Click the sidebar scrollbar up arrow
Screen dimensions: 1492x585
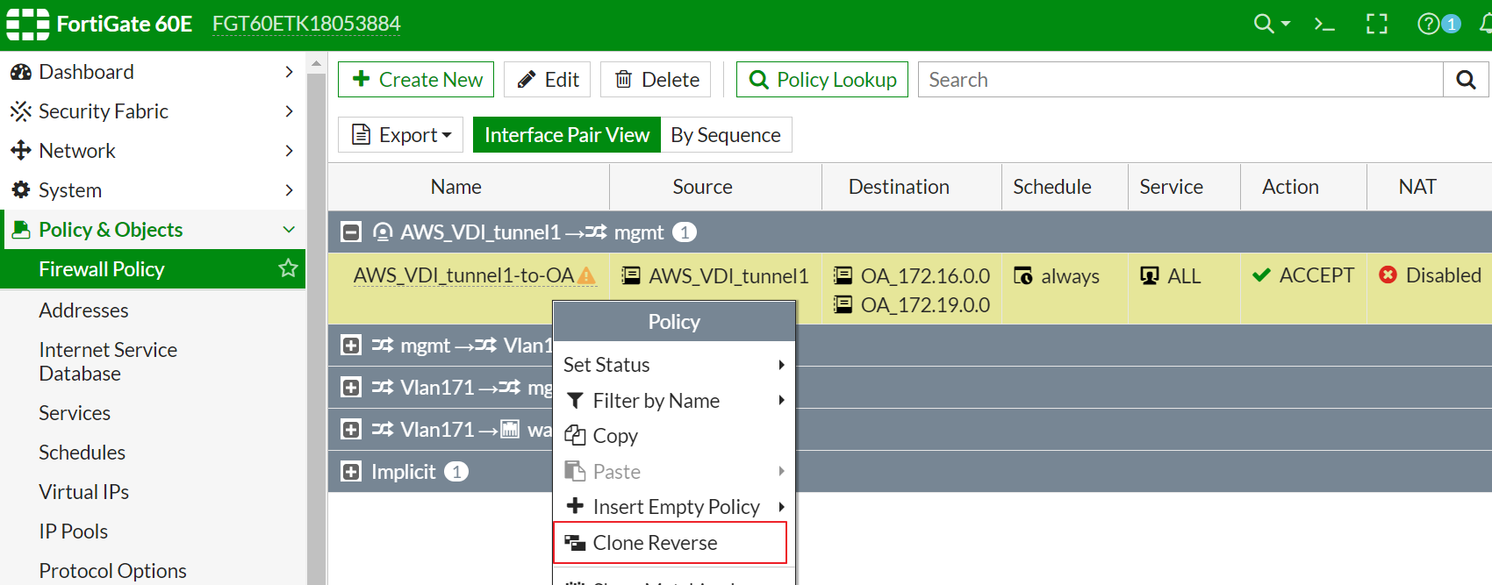(316, 64)
